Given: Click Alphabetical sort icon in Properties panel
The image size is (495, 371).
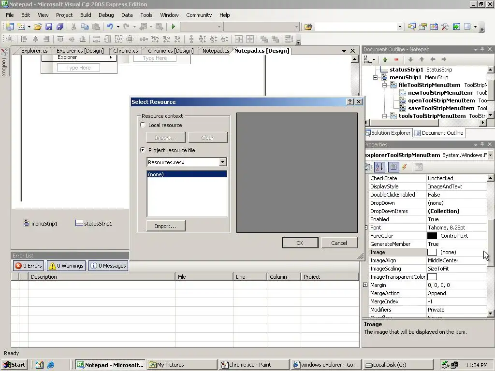Looking at the screenshot, I should (380, 167).
